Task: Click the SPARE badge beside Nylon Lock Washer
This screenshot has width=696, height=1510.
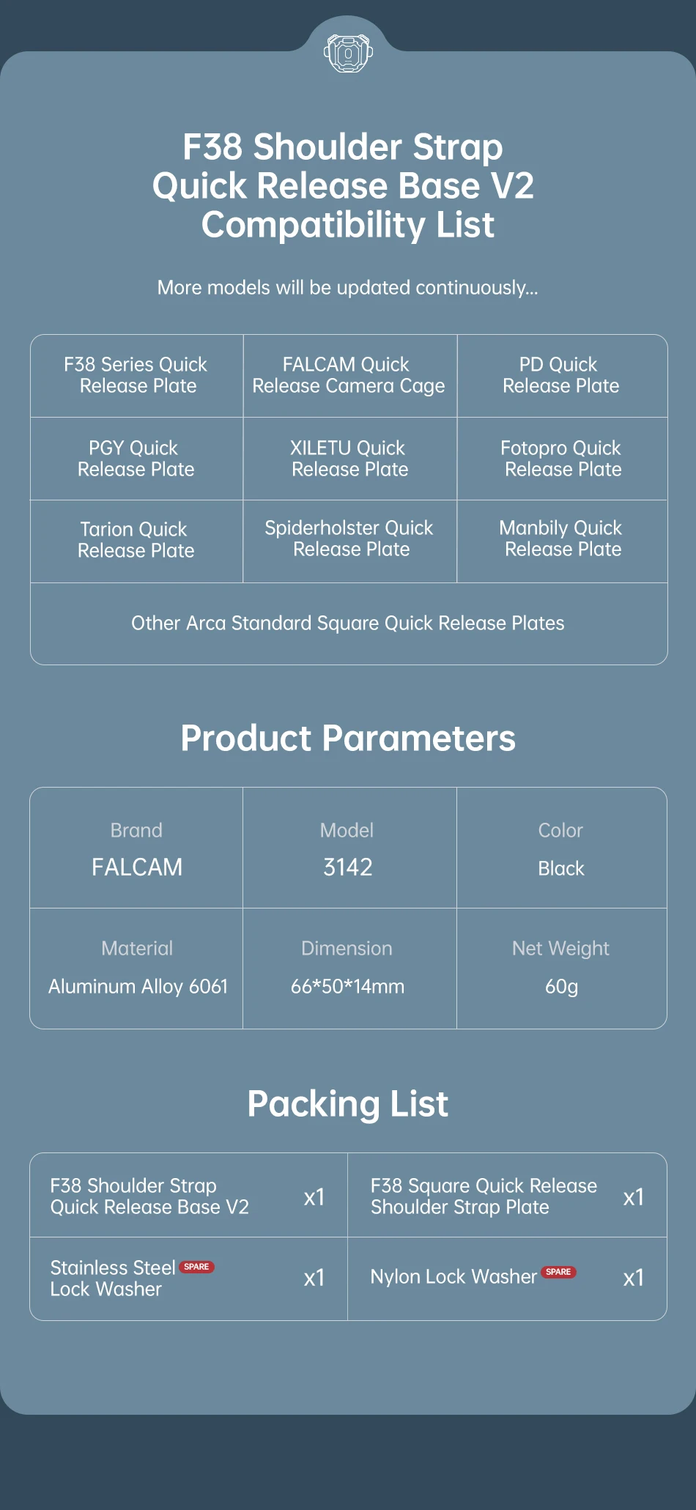Action: coord(558,1272)
